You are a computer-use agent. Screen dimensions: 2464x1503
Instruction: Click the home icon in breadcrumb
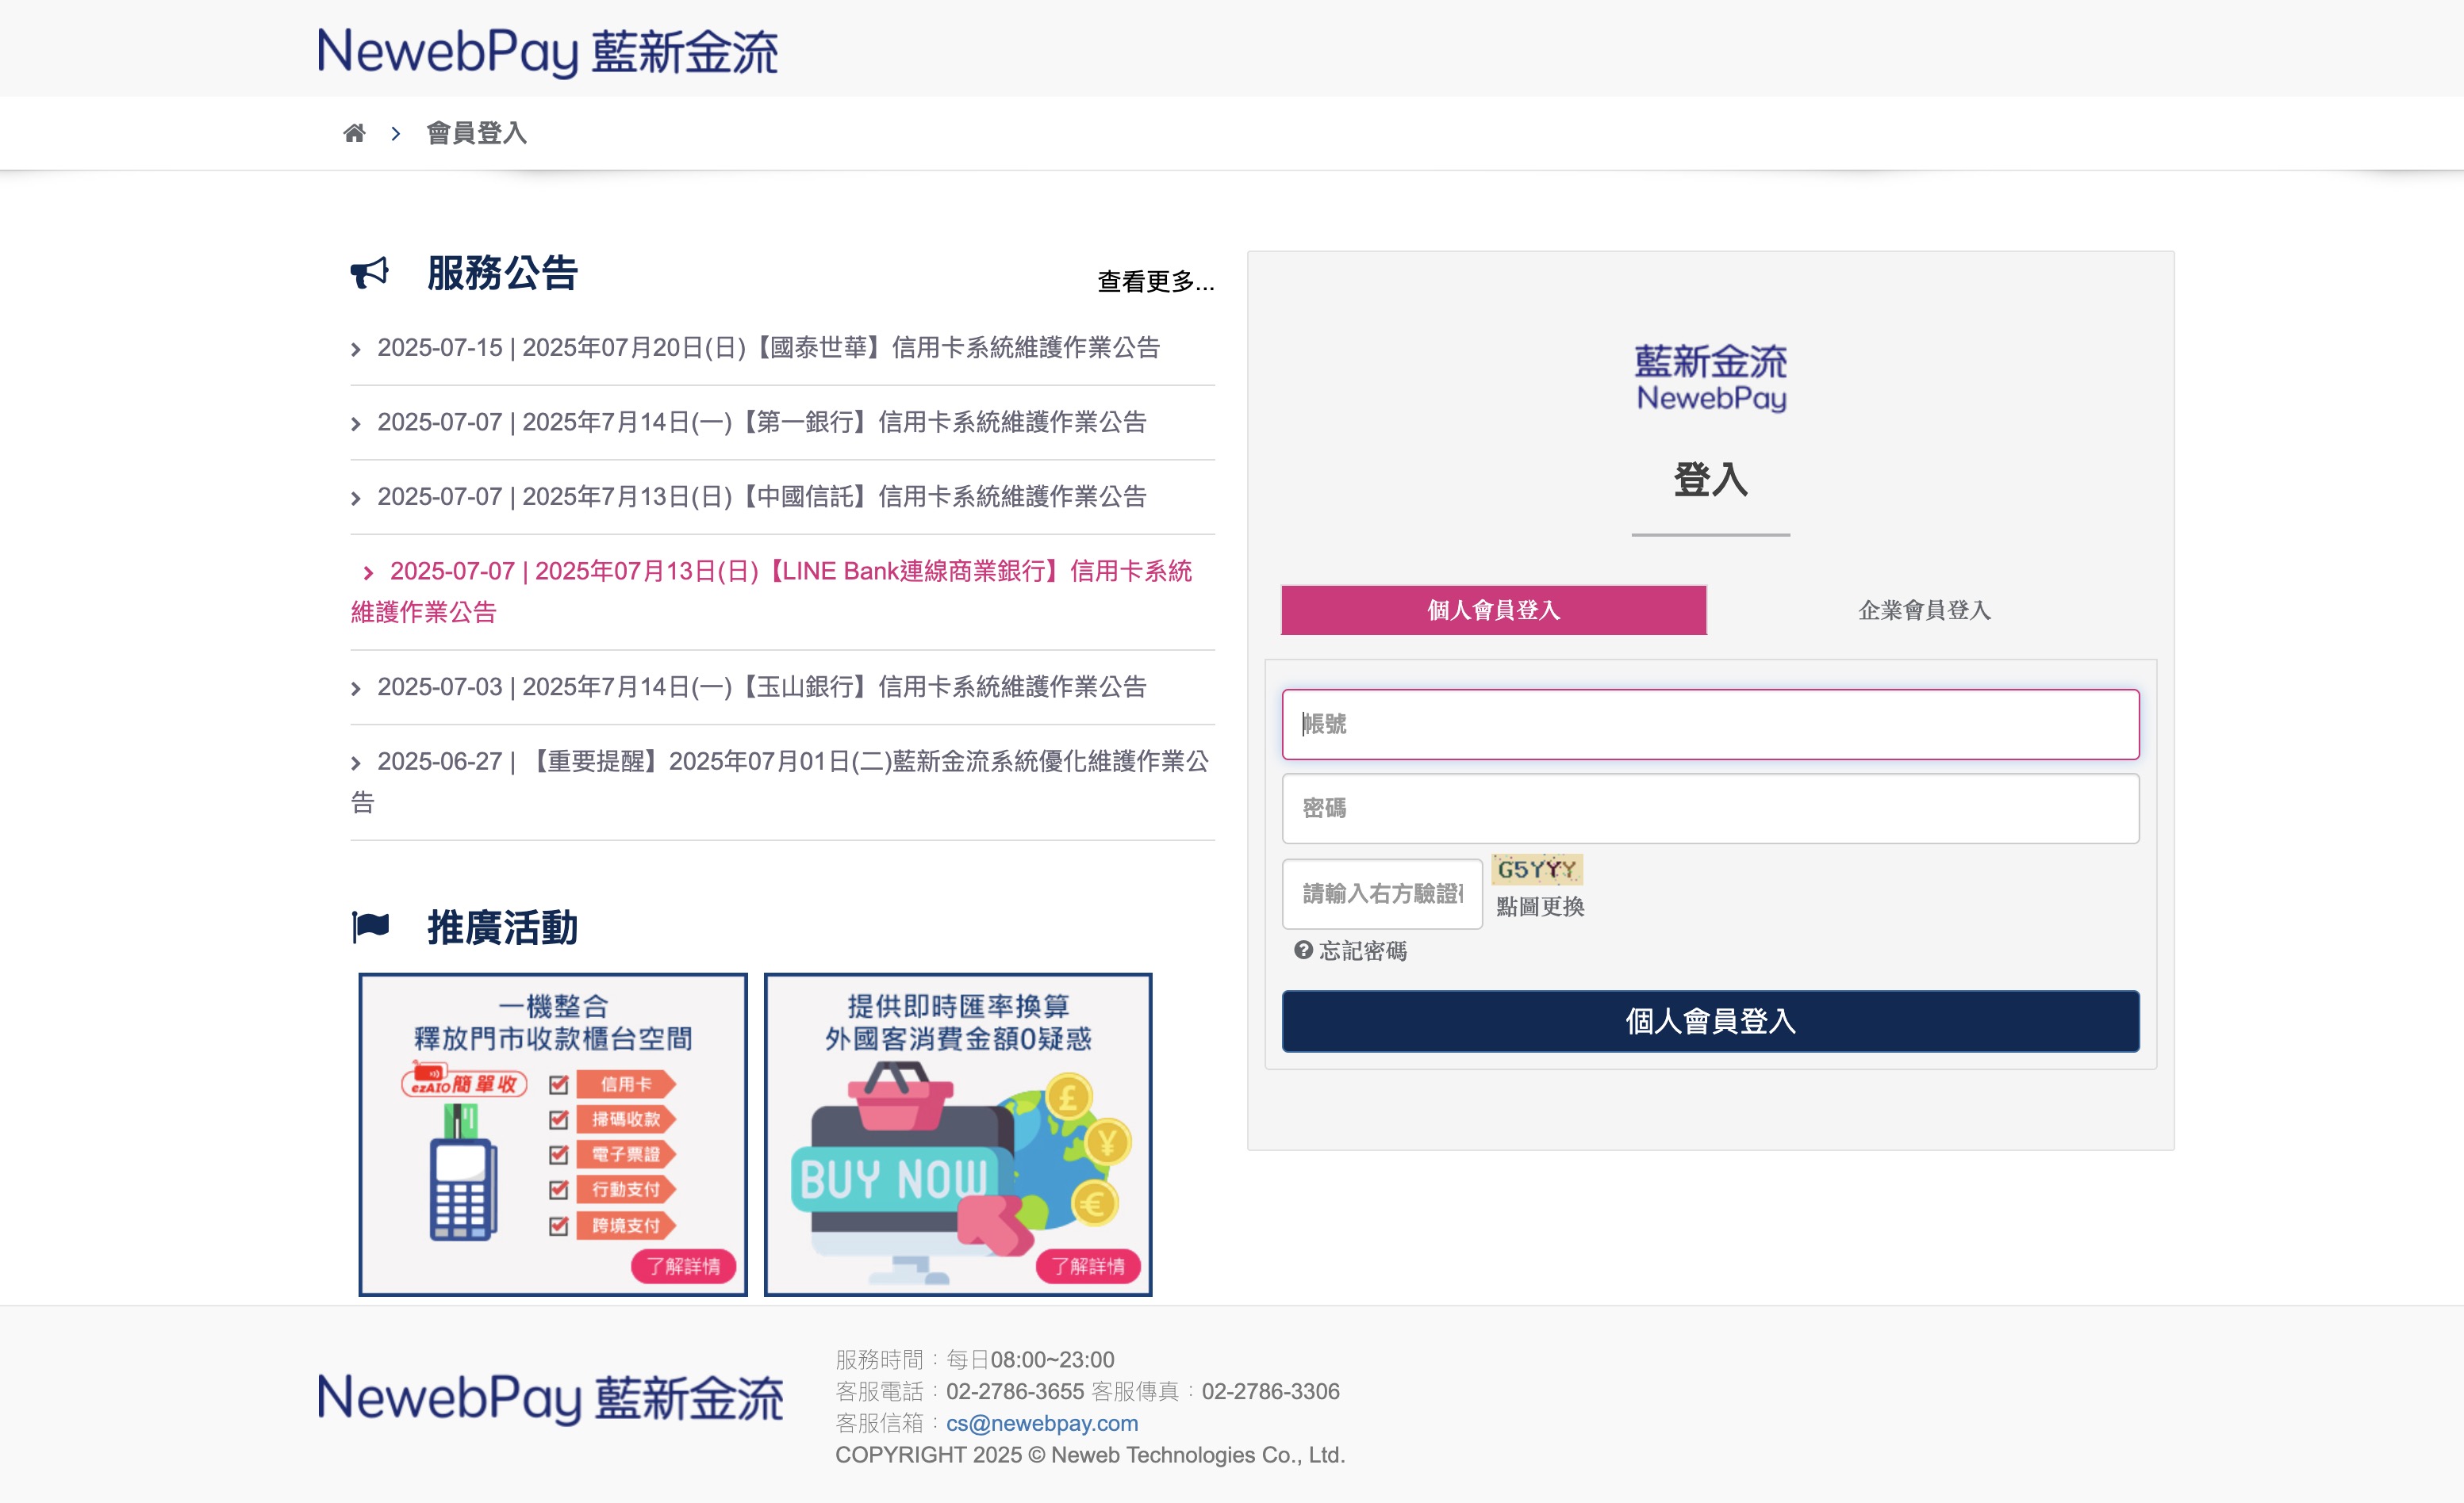tap(354, 133)
